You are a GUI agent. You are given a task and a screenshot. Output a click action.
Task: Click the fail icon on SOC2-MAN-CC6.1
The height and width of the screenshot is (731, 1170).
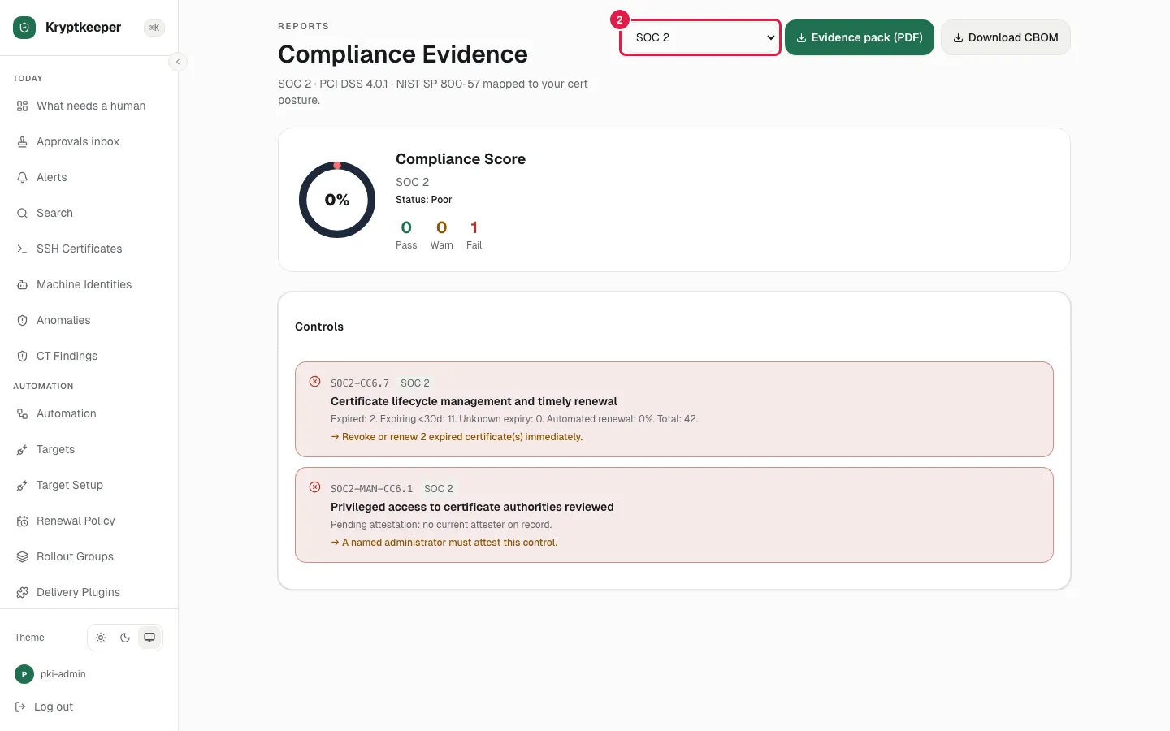point(314,487)
